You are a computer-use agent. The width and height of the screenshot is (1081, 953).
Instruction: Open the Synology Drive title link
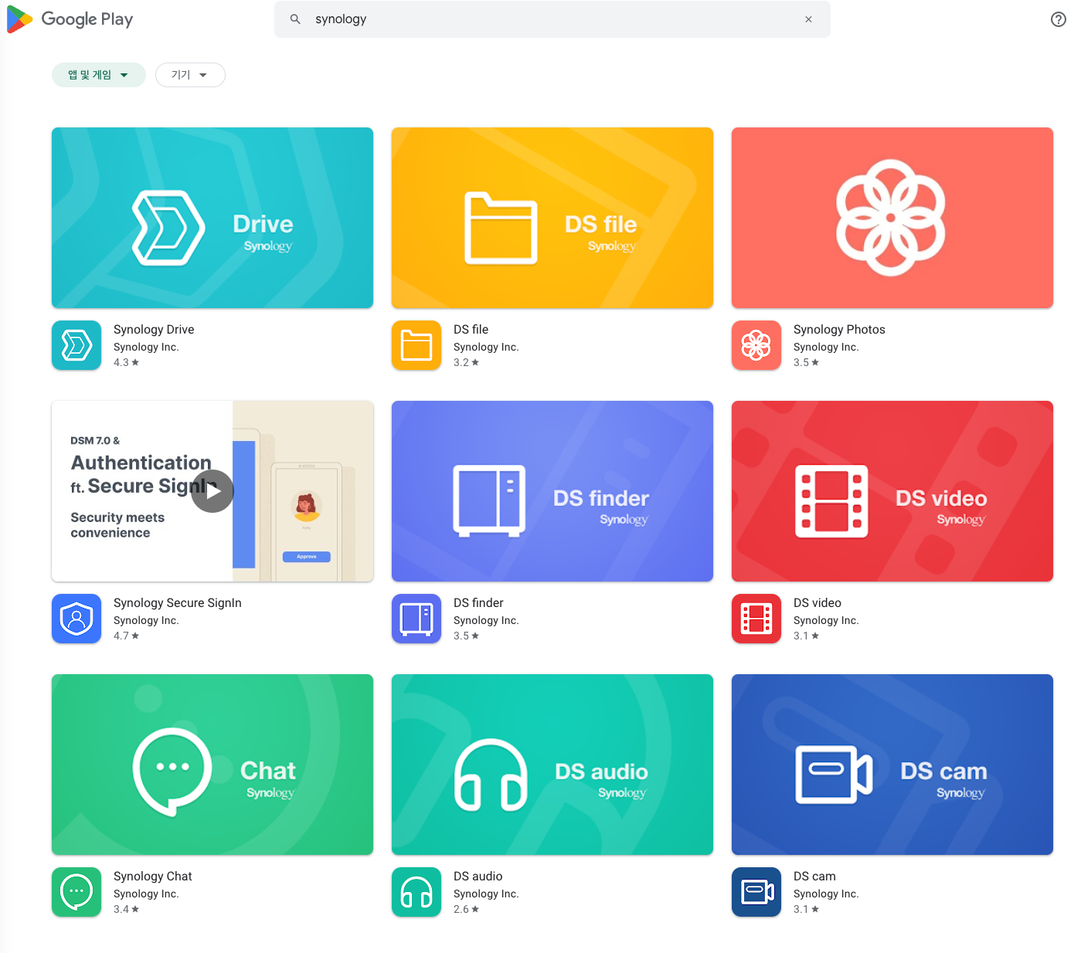[154, 330]
